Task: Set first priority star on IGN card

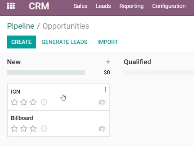Action: pos(14,102)
